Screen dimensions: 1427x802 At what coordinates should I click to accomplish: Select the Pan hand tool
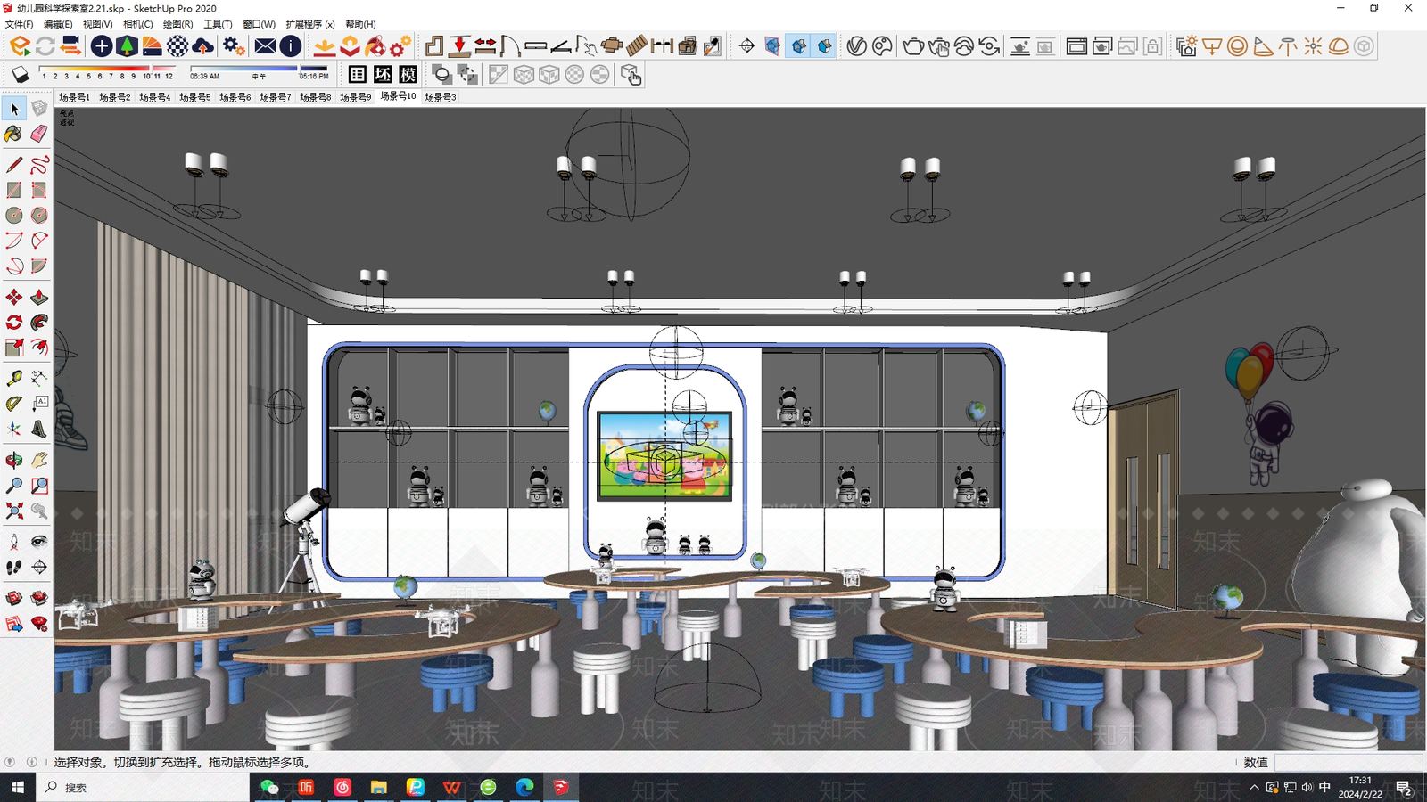pos(39,460)
